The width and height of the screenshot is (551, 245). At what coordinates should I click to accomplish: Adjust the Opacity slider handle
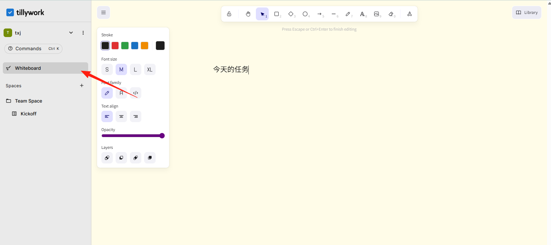point(162,136)
